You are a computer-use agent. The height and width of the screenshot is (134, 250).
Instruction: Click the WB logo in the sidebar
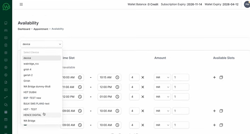pos(6,6)
